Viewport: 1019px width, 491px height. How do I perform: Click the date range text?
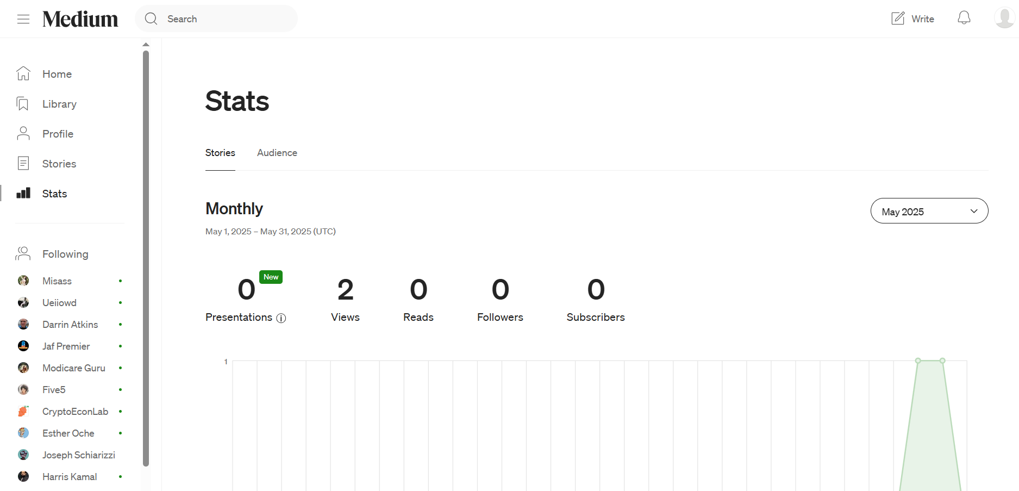click(271, 232)
